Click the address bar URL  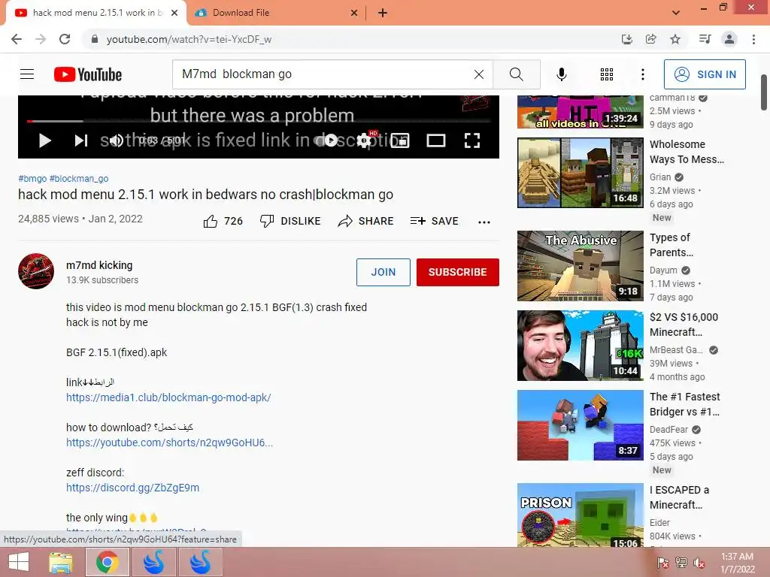coord(189,39)
